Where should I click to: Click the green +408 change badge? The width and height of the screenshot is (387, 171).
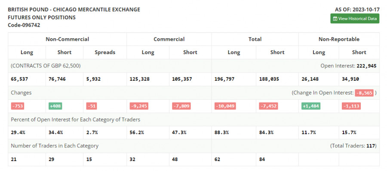(55, 106)
